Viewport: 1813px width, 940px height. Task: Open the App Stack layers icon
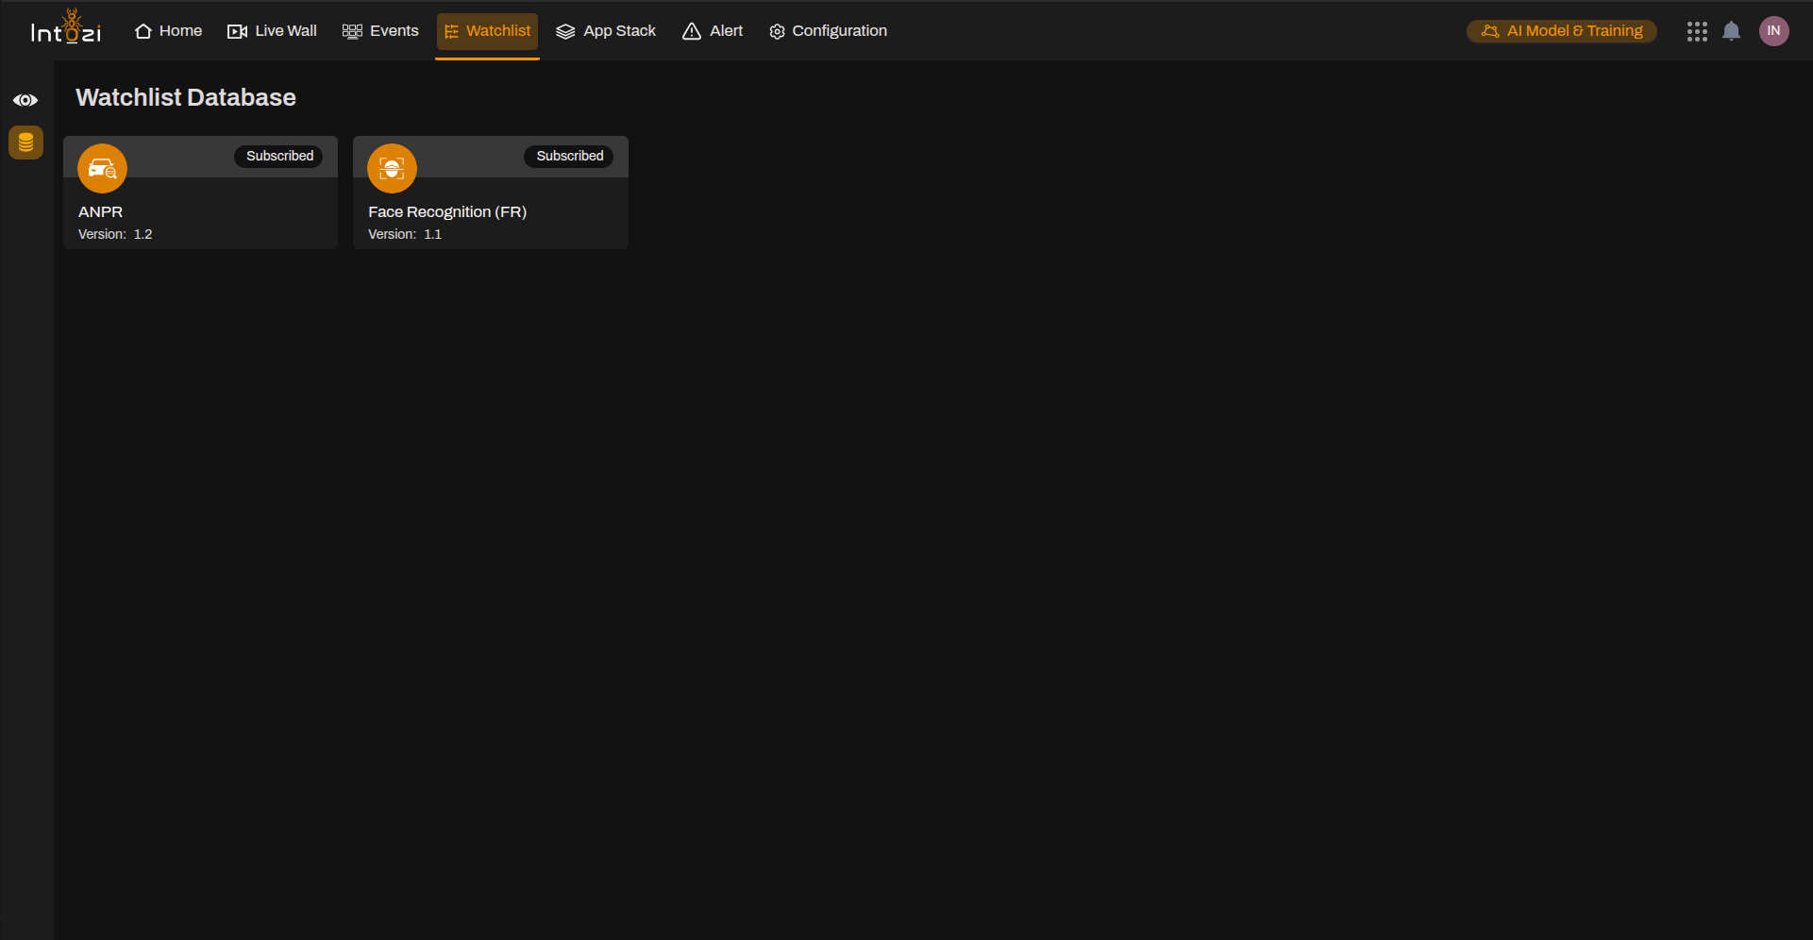point(565,30)
